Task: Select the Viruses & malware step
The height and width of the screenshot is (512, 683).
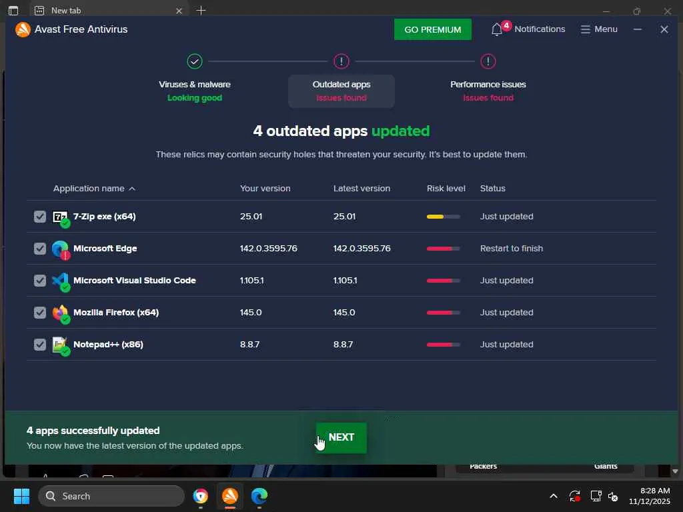Action: coord(195,91)
